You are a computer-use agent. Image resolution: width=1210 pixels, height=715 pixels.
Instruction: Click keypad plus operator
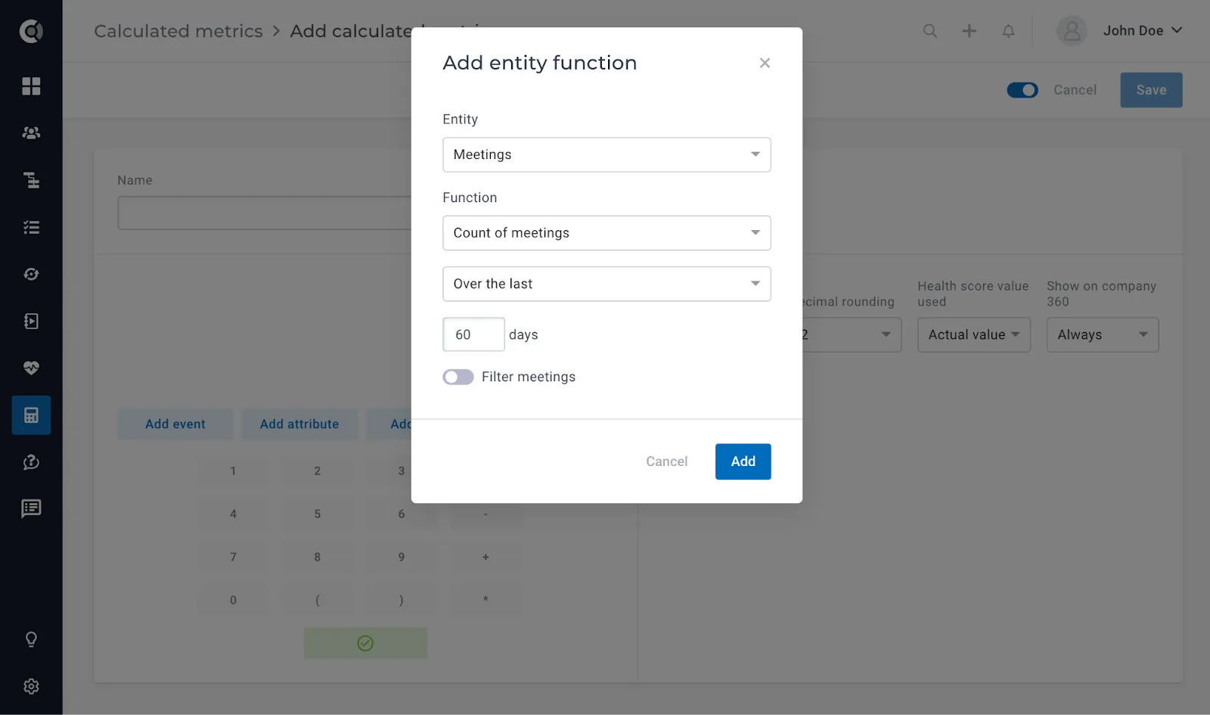tap(486, 557)
